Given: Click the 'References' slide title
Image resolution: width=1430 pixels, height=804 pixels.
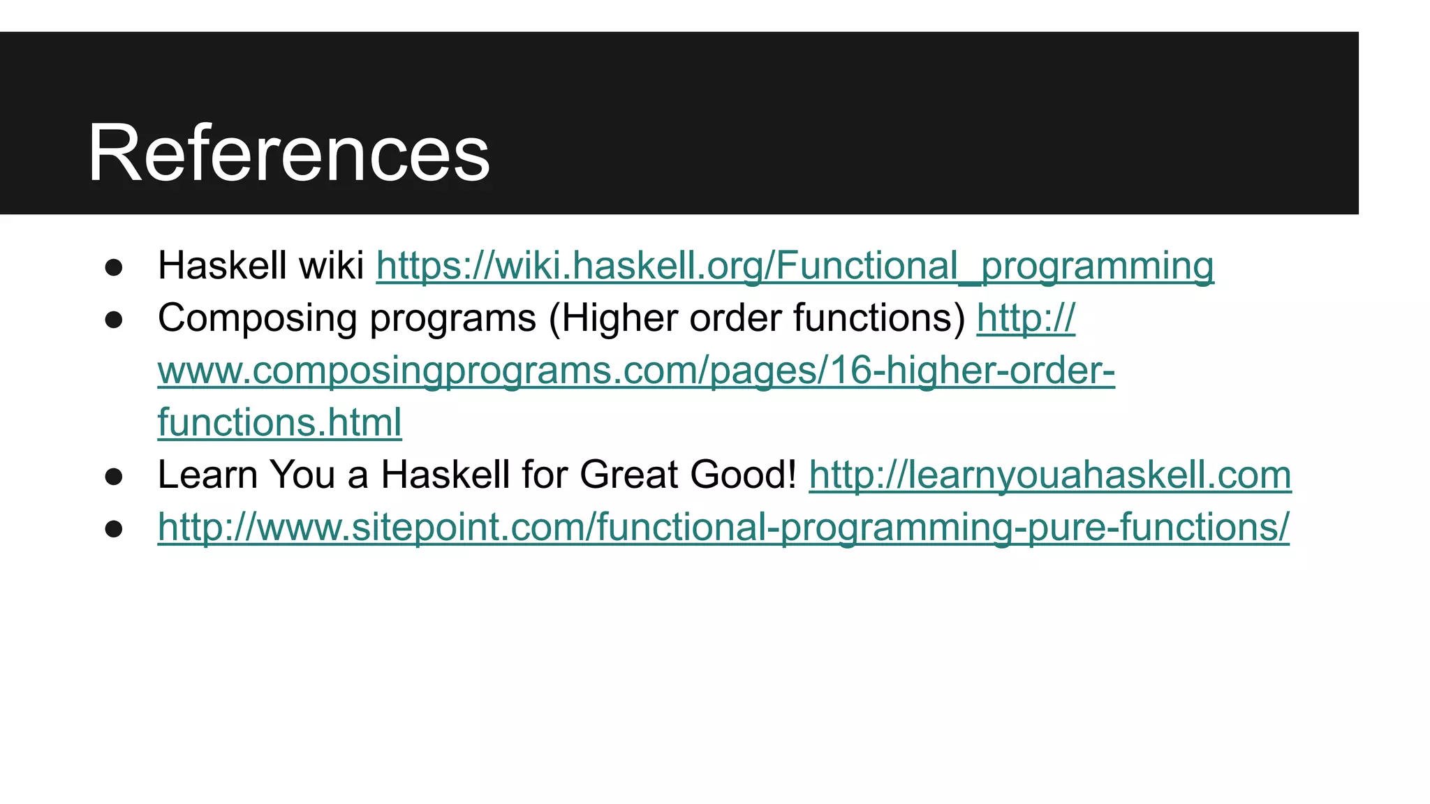Looking at the screenshot, I should [x=289, y=153].
